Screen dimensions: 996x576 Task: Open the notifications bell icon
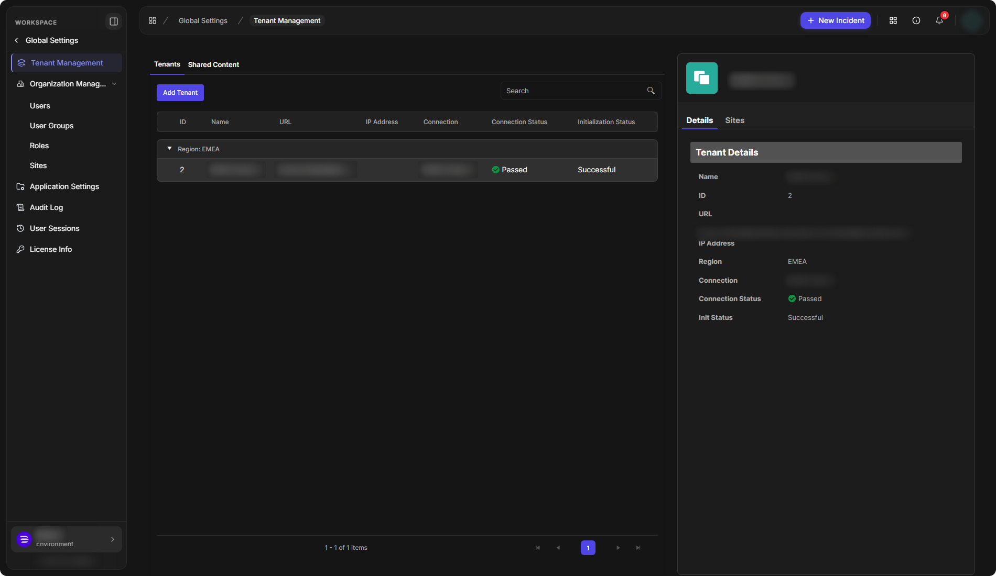[x=939, y=20]
